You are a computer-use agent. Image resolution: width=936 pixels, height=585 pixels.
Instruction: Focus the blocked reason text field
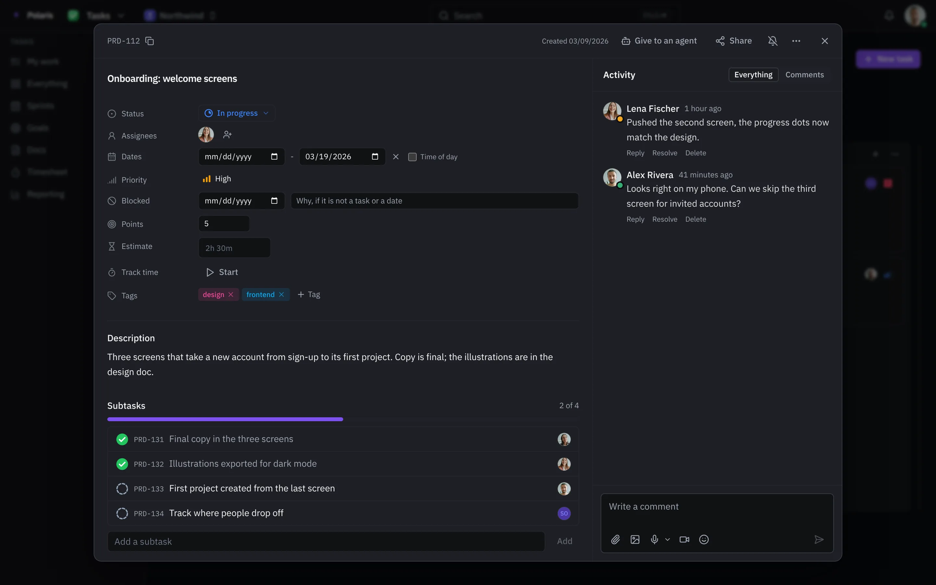434,201
